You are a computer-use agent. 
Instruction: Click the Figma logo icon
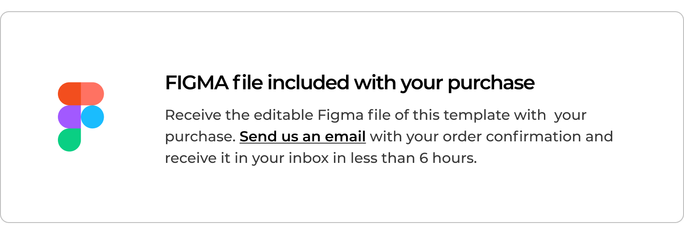(81, 117)
